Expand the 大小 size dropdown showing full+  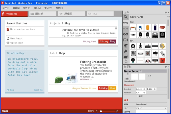click(x=151, y=108)
